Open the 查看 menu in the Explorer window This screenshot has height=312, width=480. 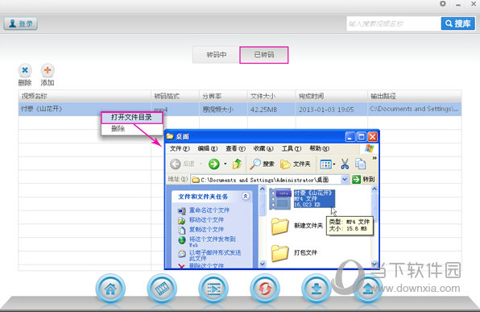point(235,148)
